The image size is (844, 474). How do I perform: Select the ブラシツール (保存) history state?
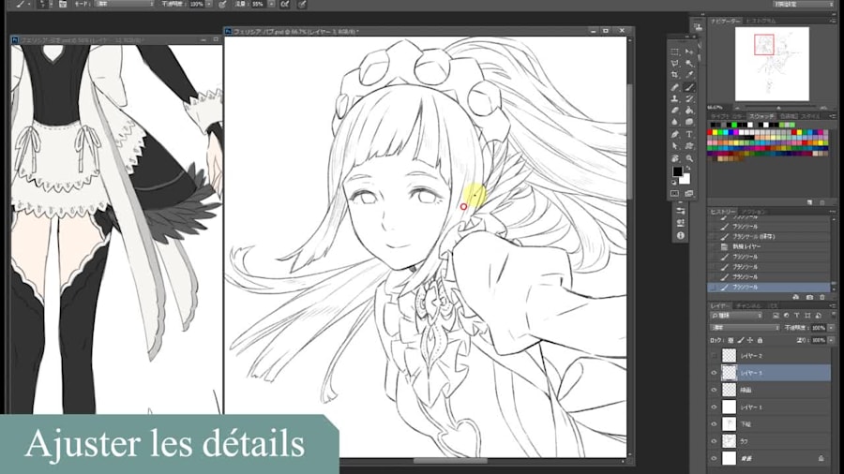(768, 236)
